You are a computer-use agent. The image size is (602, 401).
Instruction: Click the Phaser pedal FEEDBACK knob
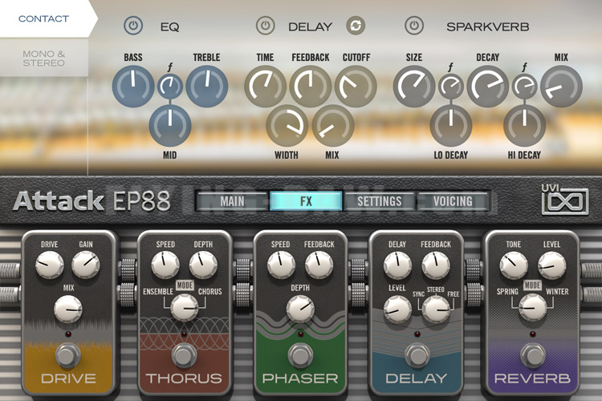click(x=319, y=265)
